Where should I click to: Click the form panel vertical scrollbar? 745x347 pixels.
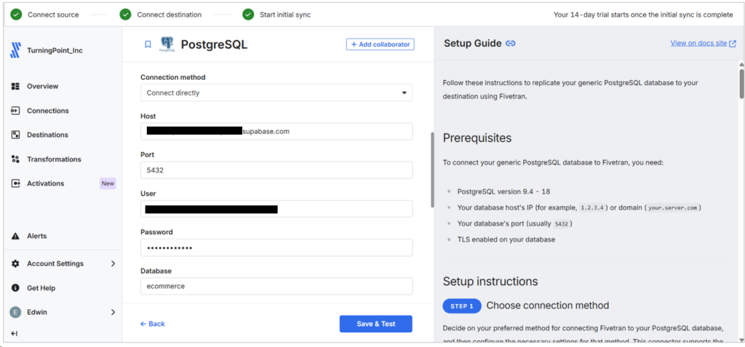point(432,169)
